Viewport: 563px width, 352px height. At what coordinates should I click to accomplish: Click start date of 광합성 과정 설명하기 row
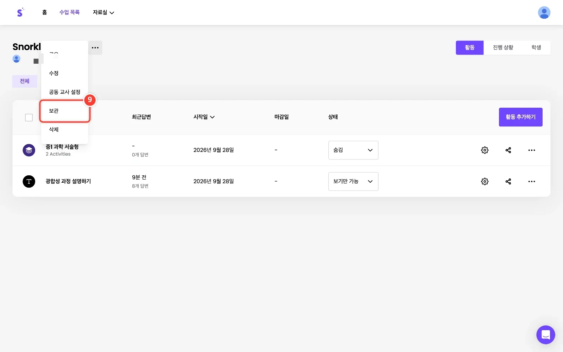click(214, 182)
